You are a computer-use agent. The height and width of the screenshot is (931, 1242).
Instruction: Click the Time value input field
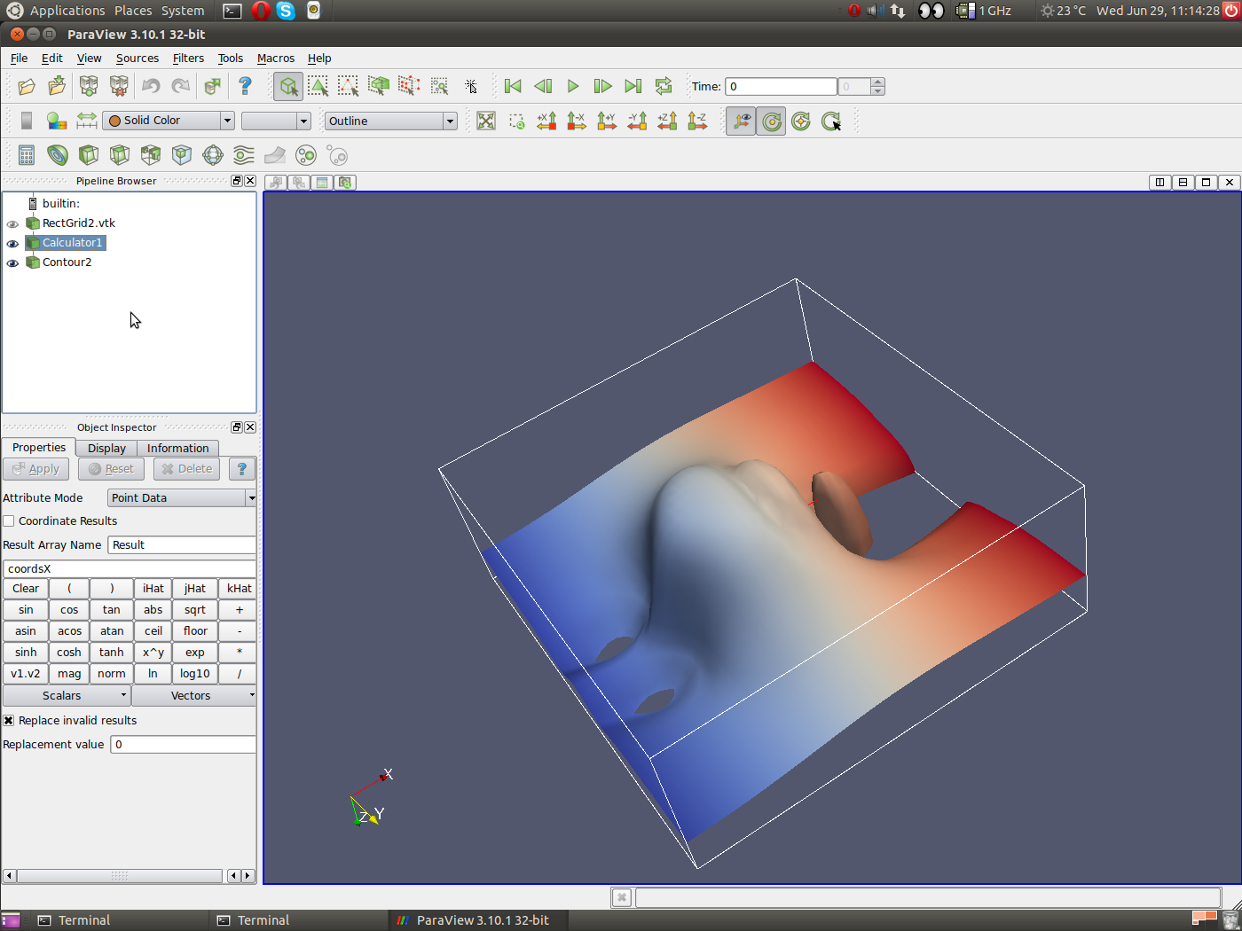click(x=782, y=87)
